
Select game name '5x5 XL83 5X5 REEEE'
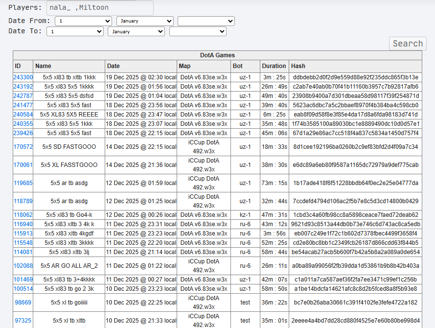(x=69, y=115)
